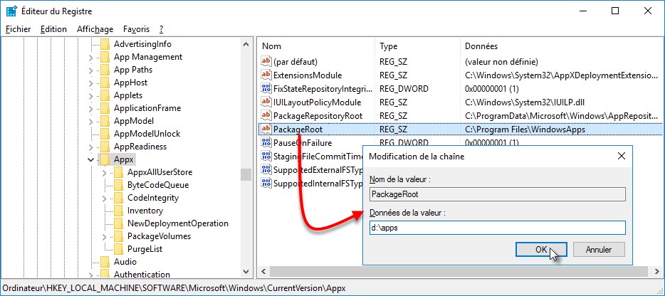Confirm the change with OK button
Screen dimensions: 665x296
pyautogui.click(x=541, y=250)
